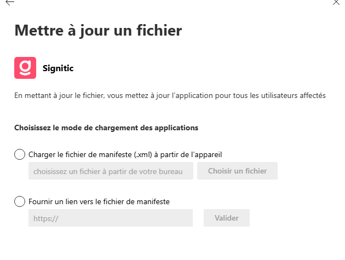
Task: Click the pink Signitic app logo
Action: [x=25, y=68]
